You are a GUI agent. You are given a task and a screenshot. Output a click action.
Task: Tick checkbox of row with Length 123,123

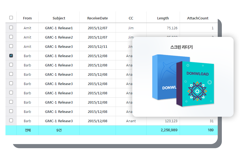point(11,121)
